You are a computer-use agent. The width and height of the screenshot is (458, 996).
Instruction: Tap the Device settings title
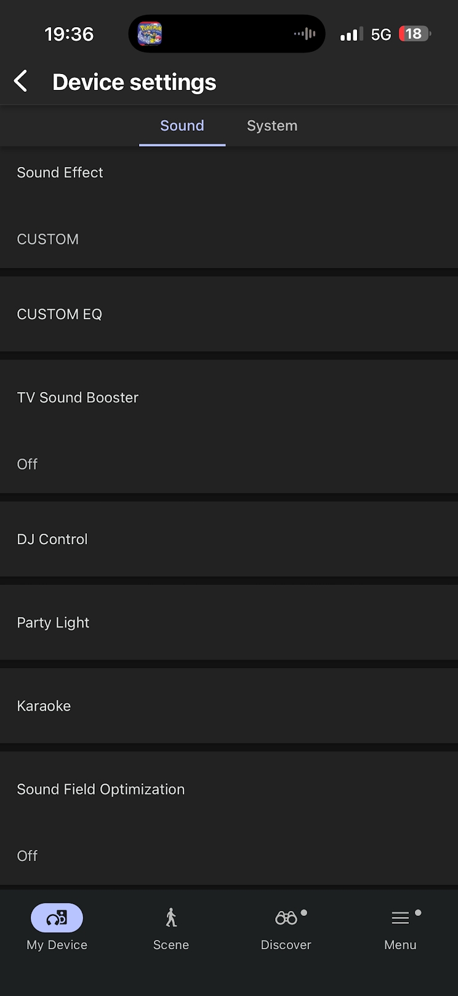(x=134, y=82)
